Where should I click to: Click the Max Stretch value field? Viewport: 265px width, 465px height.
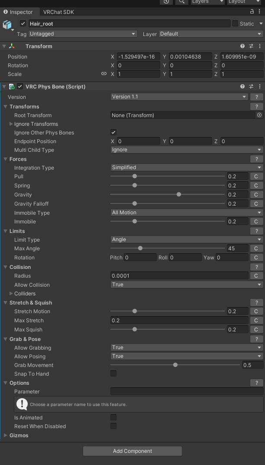[179, 320]
